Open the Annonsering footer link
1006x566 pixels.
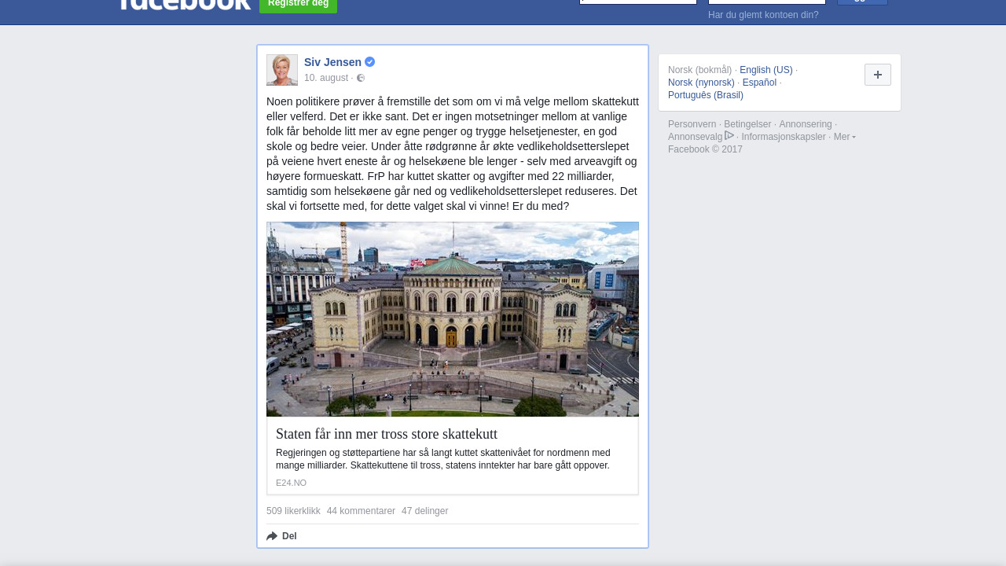(806, 124)
